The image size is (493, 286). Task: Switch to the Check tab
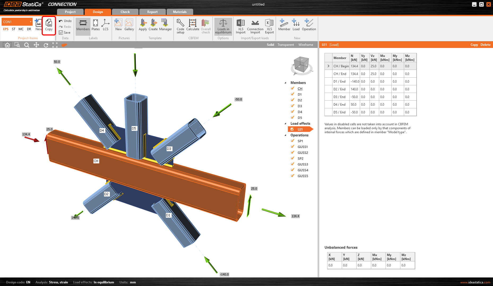pyautogui.click(x=125, y=12)
